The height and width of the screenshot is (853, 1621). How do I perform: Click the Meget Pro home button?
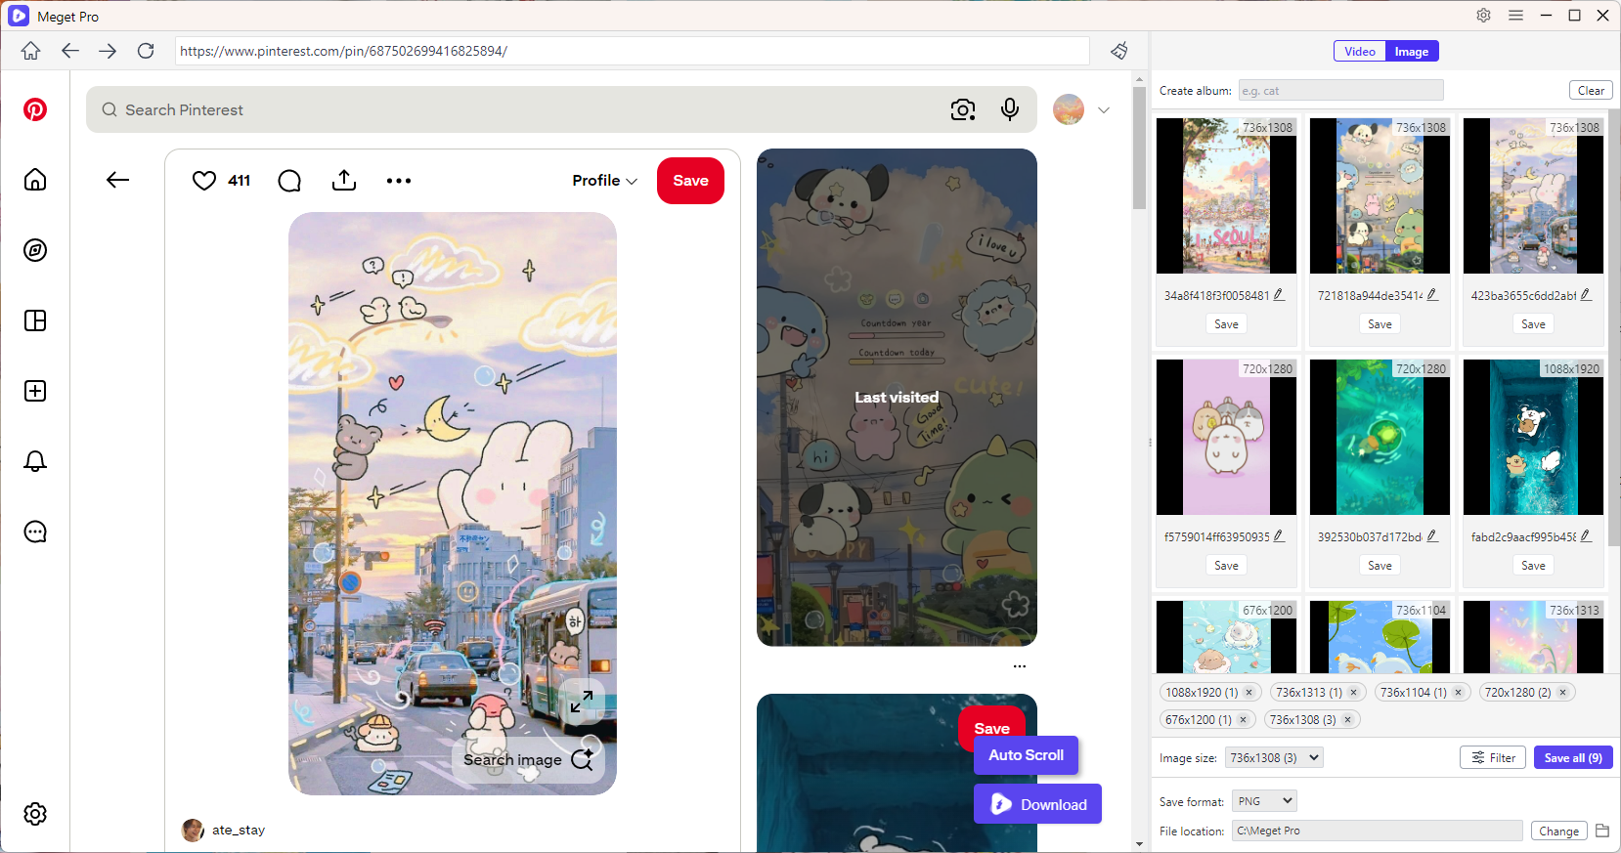coord(31,51)
